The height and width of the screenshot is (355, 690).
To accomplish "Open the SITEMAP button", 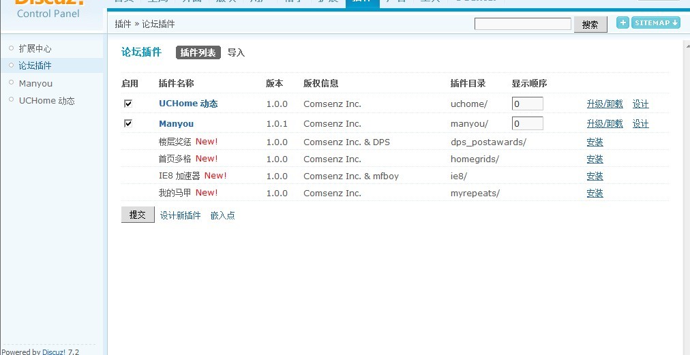I will point(656,23).
